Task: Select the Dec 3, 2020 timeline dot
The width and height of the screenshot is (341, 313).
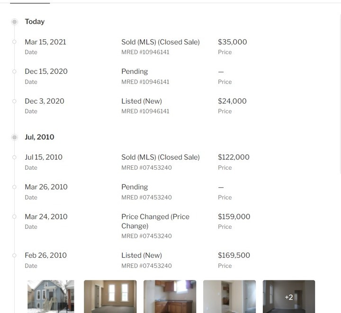Action: (x=15, y=101)
